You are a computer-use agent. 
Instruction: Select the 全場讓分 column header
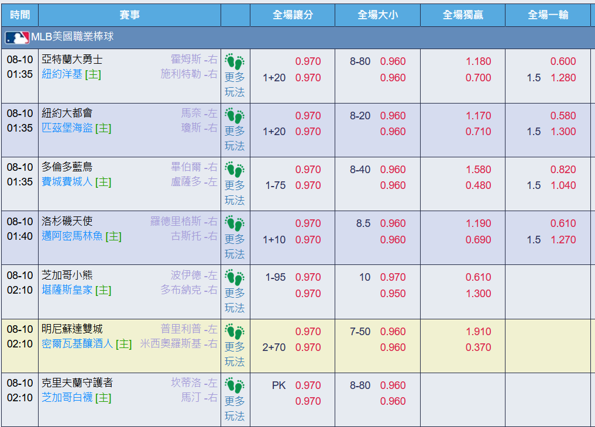tap(293, 15)
